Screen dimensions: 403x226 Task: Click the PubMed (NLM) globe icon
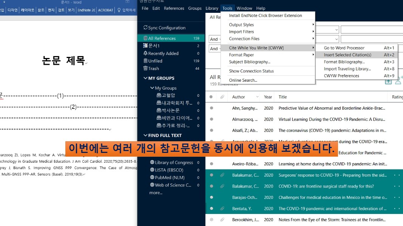[152, 177]
